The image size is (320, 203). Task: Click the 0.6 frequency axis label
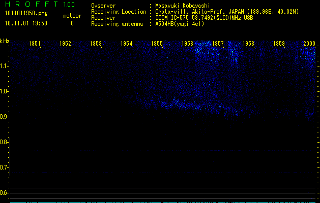[4, 193]
